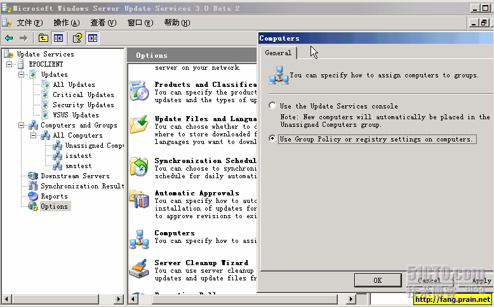Image resolution: width=494 pixels, height=307 pixels.
Task: Select Critical Updates label in the tree
Action: [x=83, y=95]
